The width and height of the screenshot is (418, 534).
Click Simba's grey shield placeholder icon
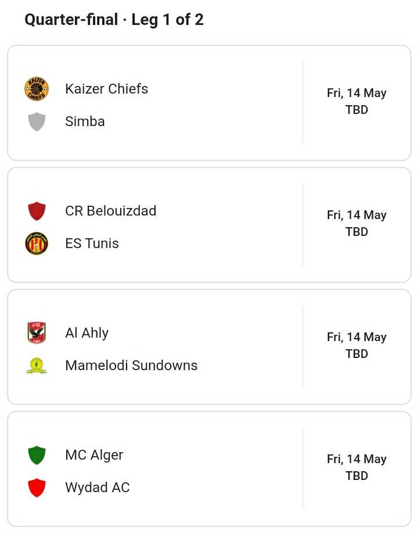tap(37, 121)
